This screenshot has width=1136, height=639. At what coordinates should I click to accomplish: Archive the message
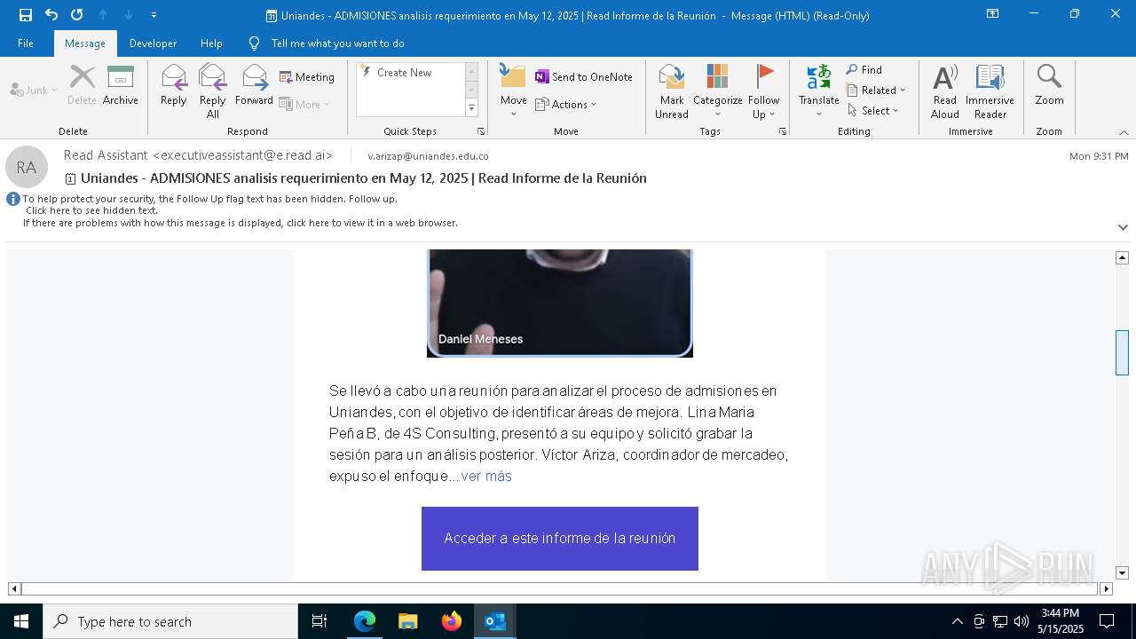pyautogui.click(x=121, y=86)
